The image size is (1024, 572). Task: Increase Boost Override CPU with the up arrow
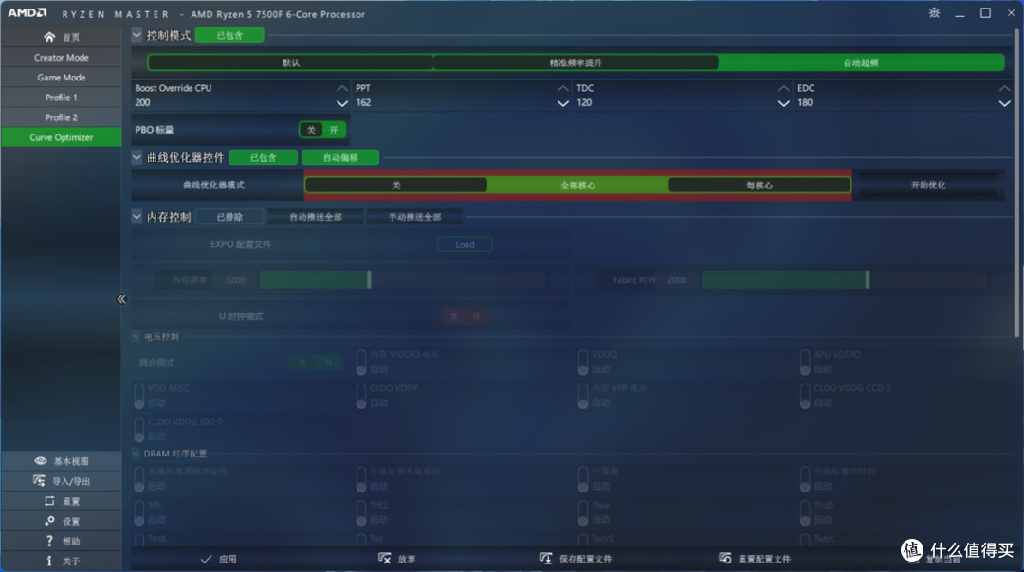(x=341, y=88)
